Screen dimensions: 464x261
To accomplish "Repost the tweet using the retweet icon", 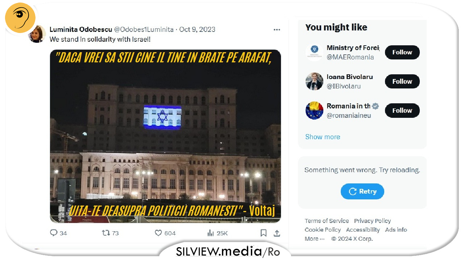I will click(106, 233).
